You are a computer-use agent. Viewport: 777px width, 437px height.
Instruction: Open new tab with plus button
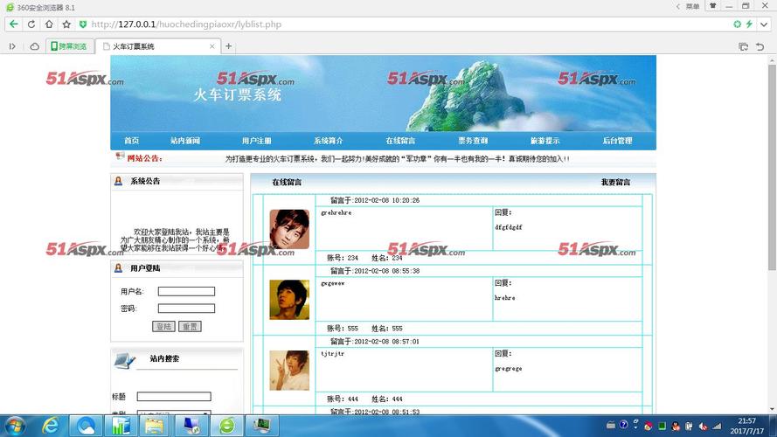pos(229,46)
